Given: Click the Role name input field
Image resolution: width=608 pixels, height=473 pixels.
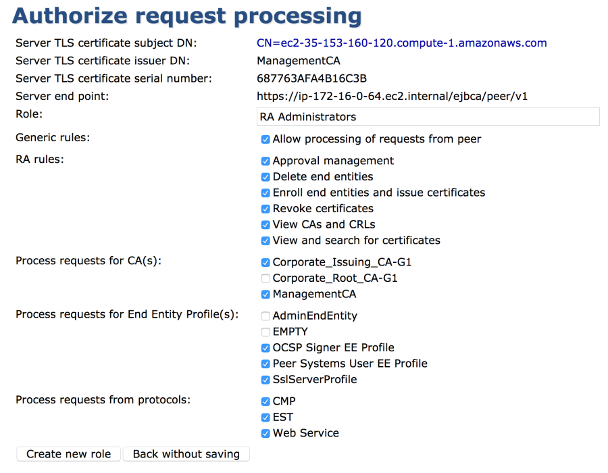Looking at the screenshot, I should [x=428, y=117].
